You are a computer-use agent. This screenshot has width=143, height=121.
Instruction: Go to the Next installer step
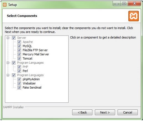pyautogui.click(x=105, y=112)
